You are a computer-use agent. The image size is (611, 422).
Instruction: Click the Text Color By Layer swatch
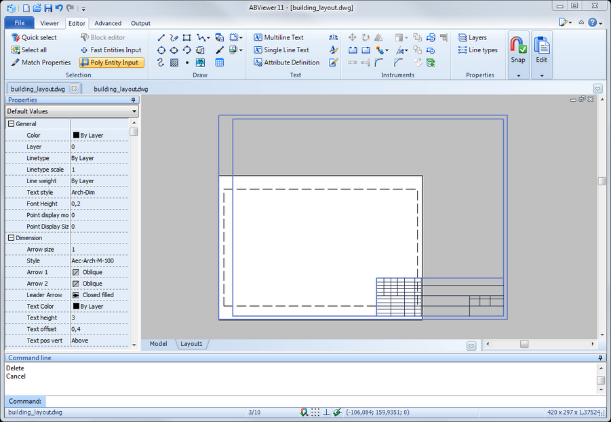76,306
